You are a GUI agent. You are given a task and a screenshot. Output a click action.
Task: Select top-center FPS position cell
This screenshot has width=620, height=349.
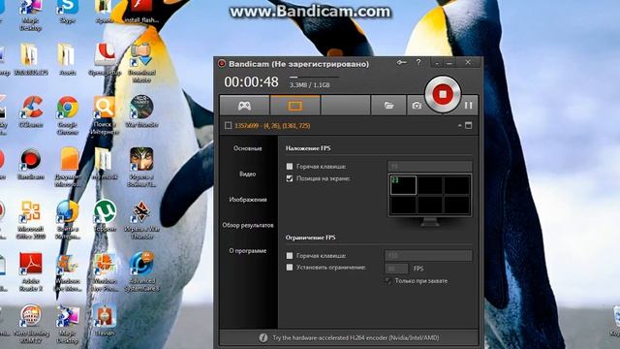coord(430,185)
